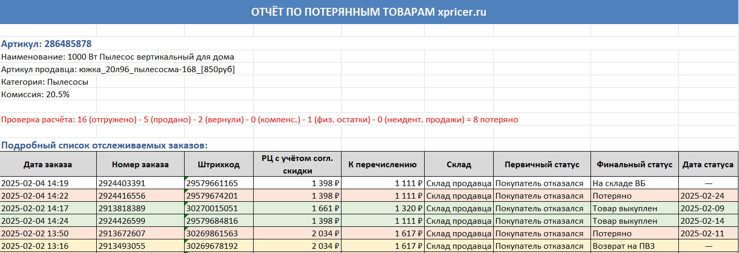The height and width of the screenshot is (253, 739).
Task: Click barcode cell 30269861563
Action: (x=219, y=234)
